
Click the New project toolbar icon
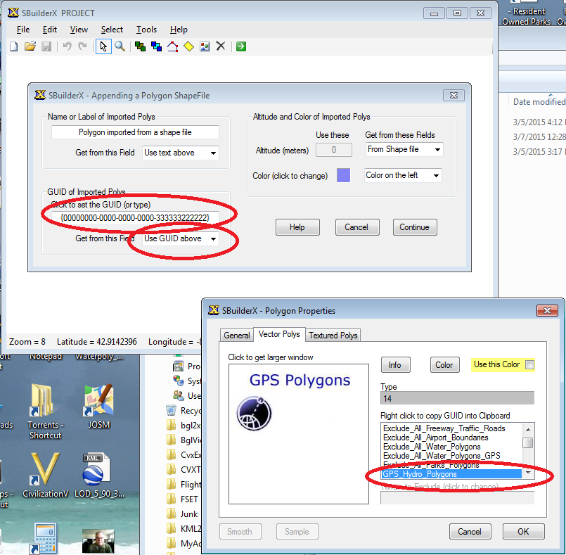[14, 46]
